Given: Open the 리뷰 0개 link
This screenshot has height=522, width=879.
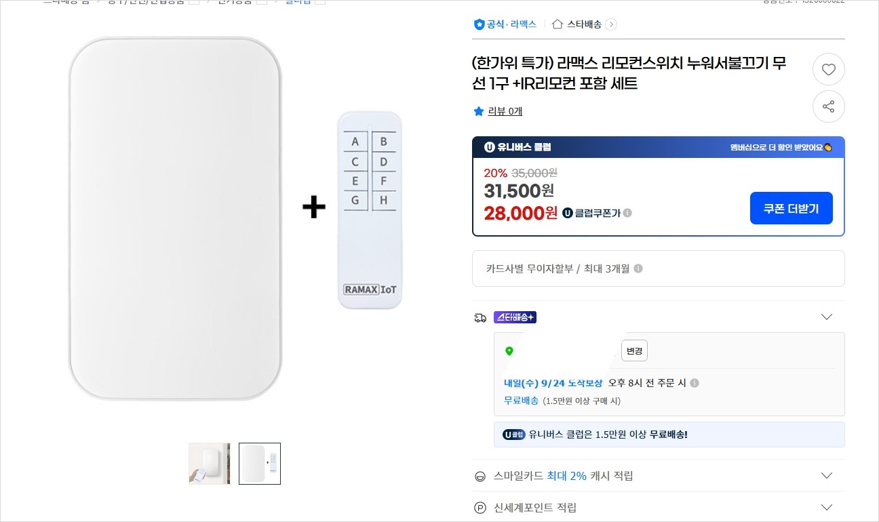Looking at the screenshot, I should coord(505,111).
